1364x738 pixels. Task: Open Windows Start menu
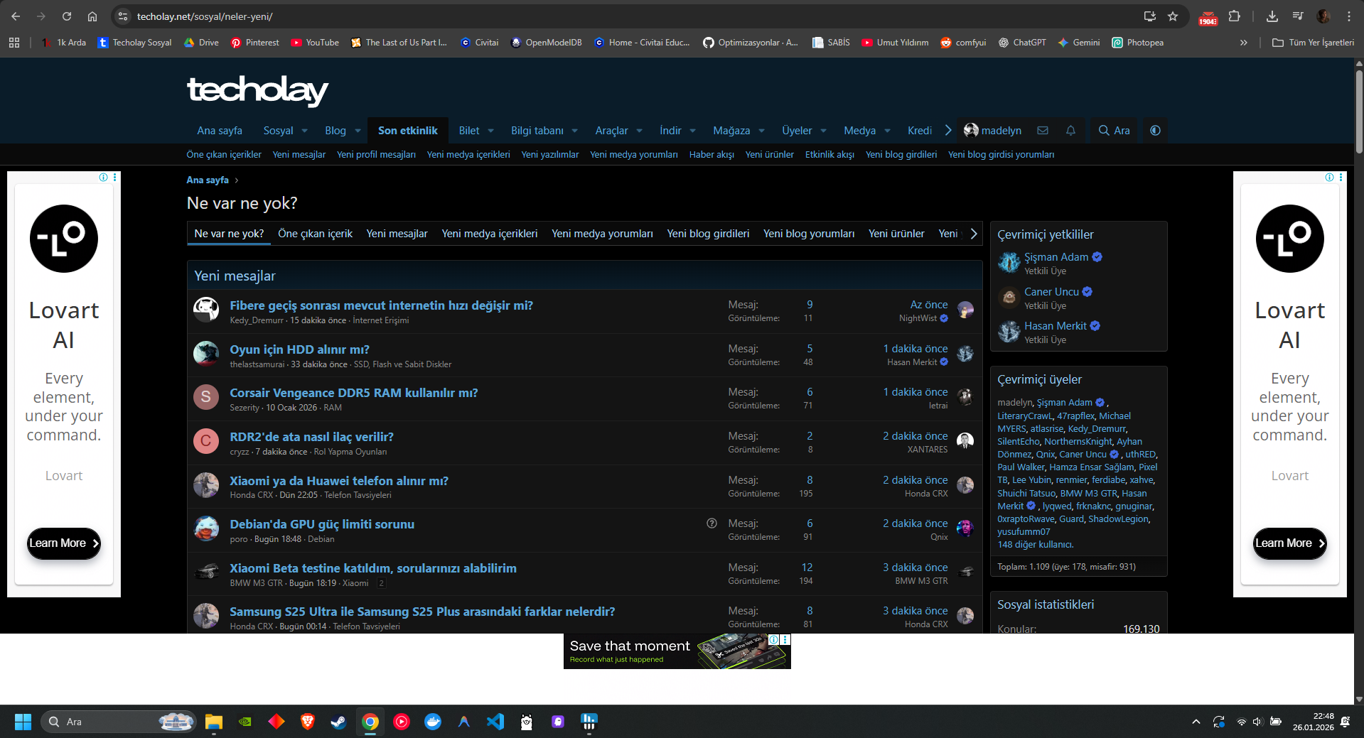[x=23, y=722]
